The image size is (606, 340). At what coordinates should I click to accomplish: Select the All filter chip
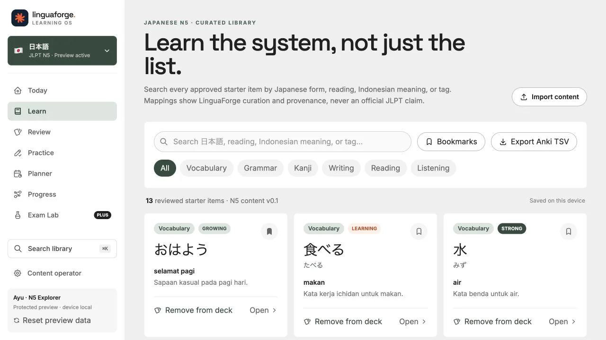(165, 168)
